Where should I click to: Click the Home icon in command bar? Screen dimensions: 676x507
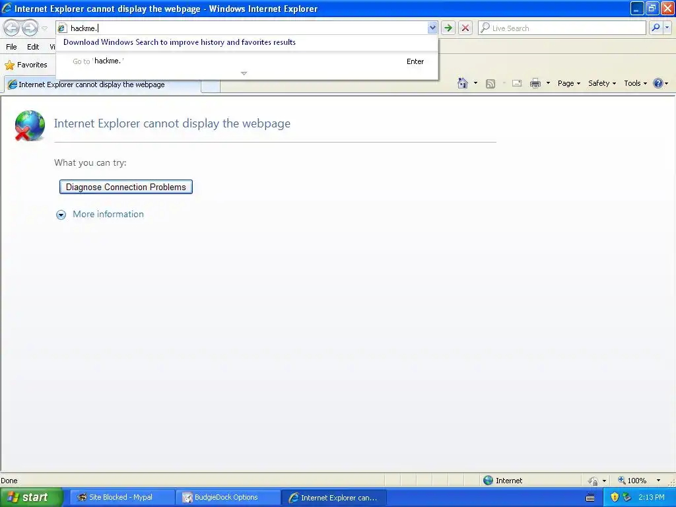[463, 83]
